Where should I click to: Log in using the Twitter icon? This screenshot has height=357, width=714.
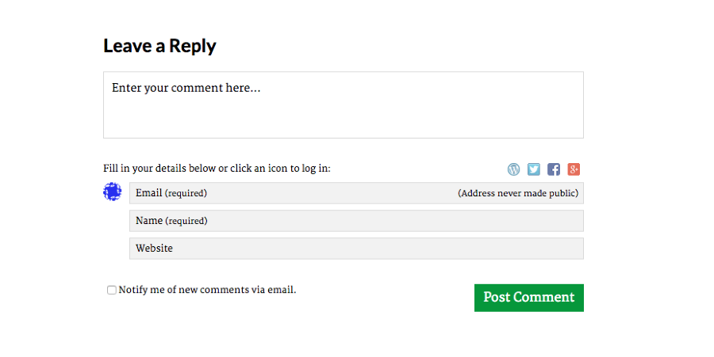pyautogui.click(x=534, y=169)
